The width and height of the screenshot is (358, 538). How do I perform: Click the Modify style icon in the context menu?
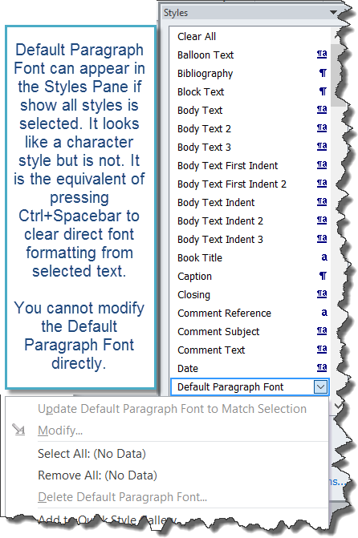pyautogui.click(x=18, y=430)
